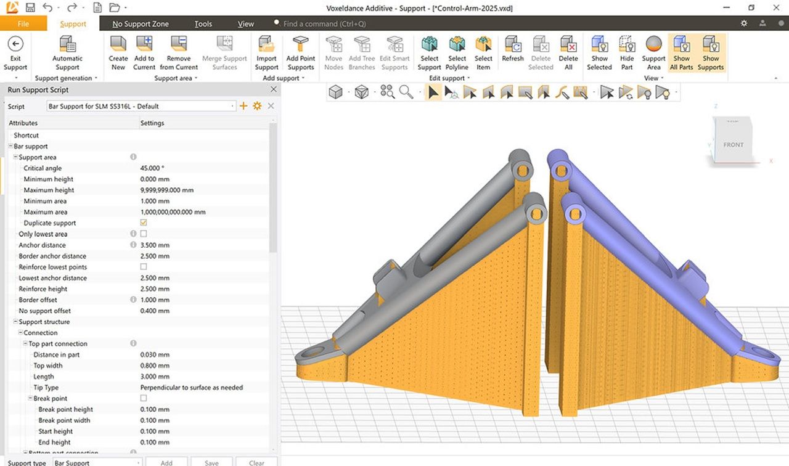Collapse the ribbon with the small arrow
The image size is (789, 466).
[x=776, y=78]
